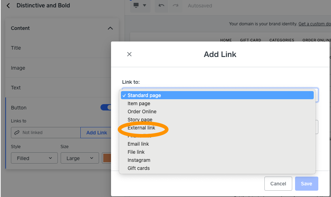Pick the Order Online option

142,112
